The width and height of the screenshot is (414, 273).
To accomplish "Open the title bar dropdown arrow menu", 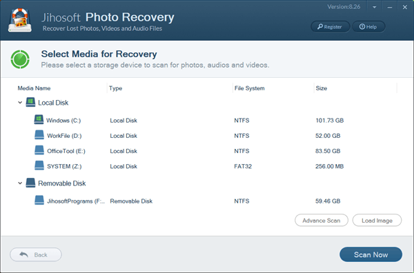I will (x=375, y=8).
